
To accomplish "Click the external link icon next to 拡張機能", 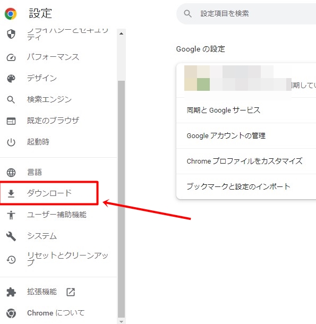I will 71,292.
